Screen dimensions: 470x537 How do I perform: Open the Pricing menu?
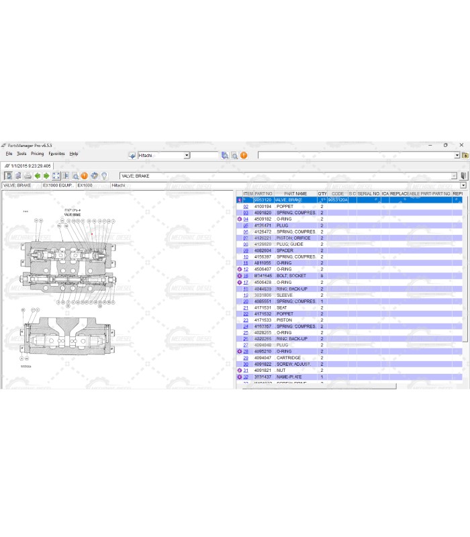tap(37, 154)
